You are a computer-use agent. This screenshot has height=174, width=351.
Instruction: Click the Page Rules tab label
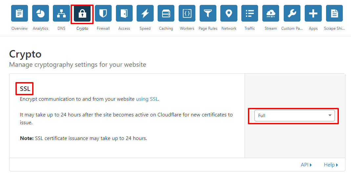click(208, 28)
